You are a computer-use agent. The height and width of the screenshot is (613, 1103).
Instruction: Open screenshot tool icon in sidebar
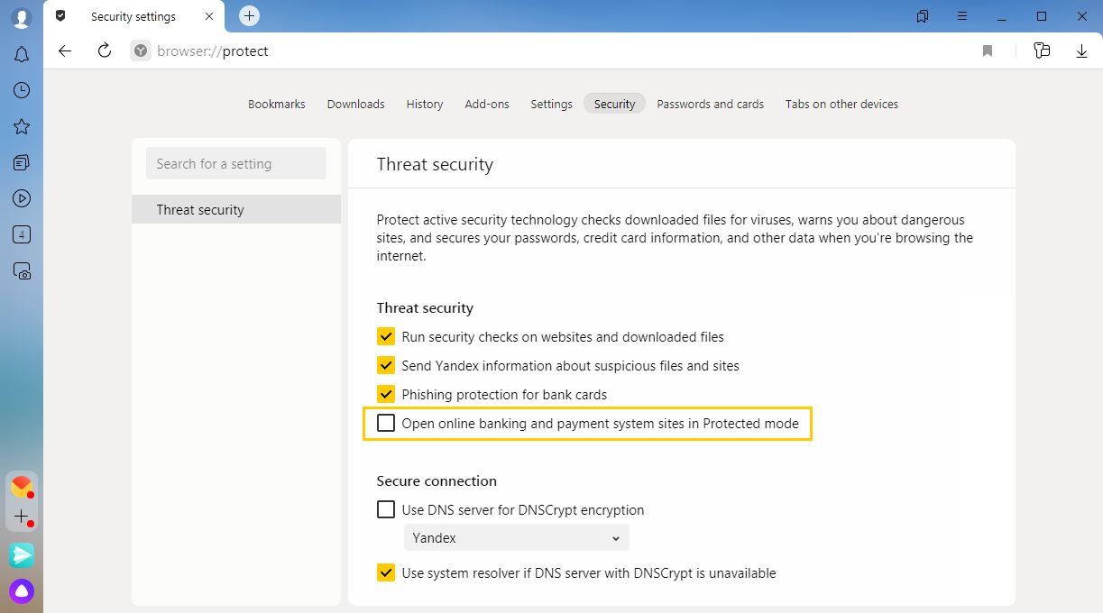[x=22, y=270]
